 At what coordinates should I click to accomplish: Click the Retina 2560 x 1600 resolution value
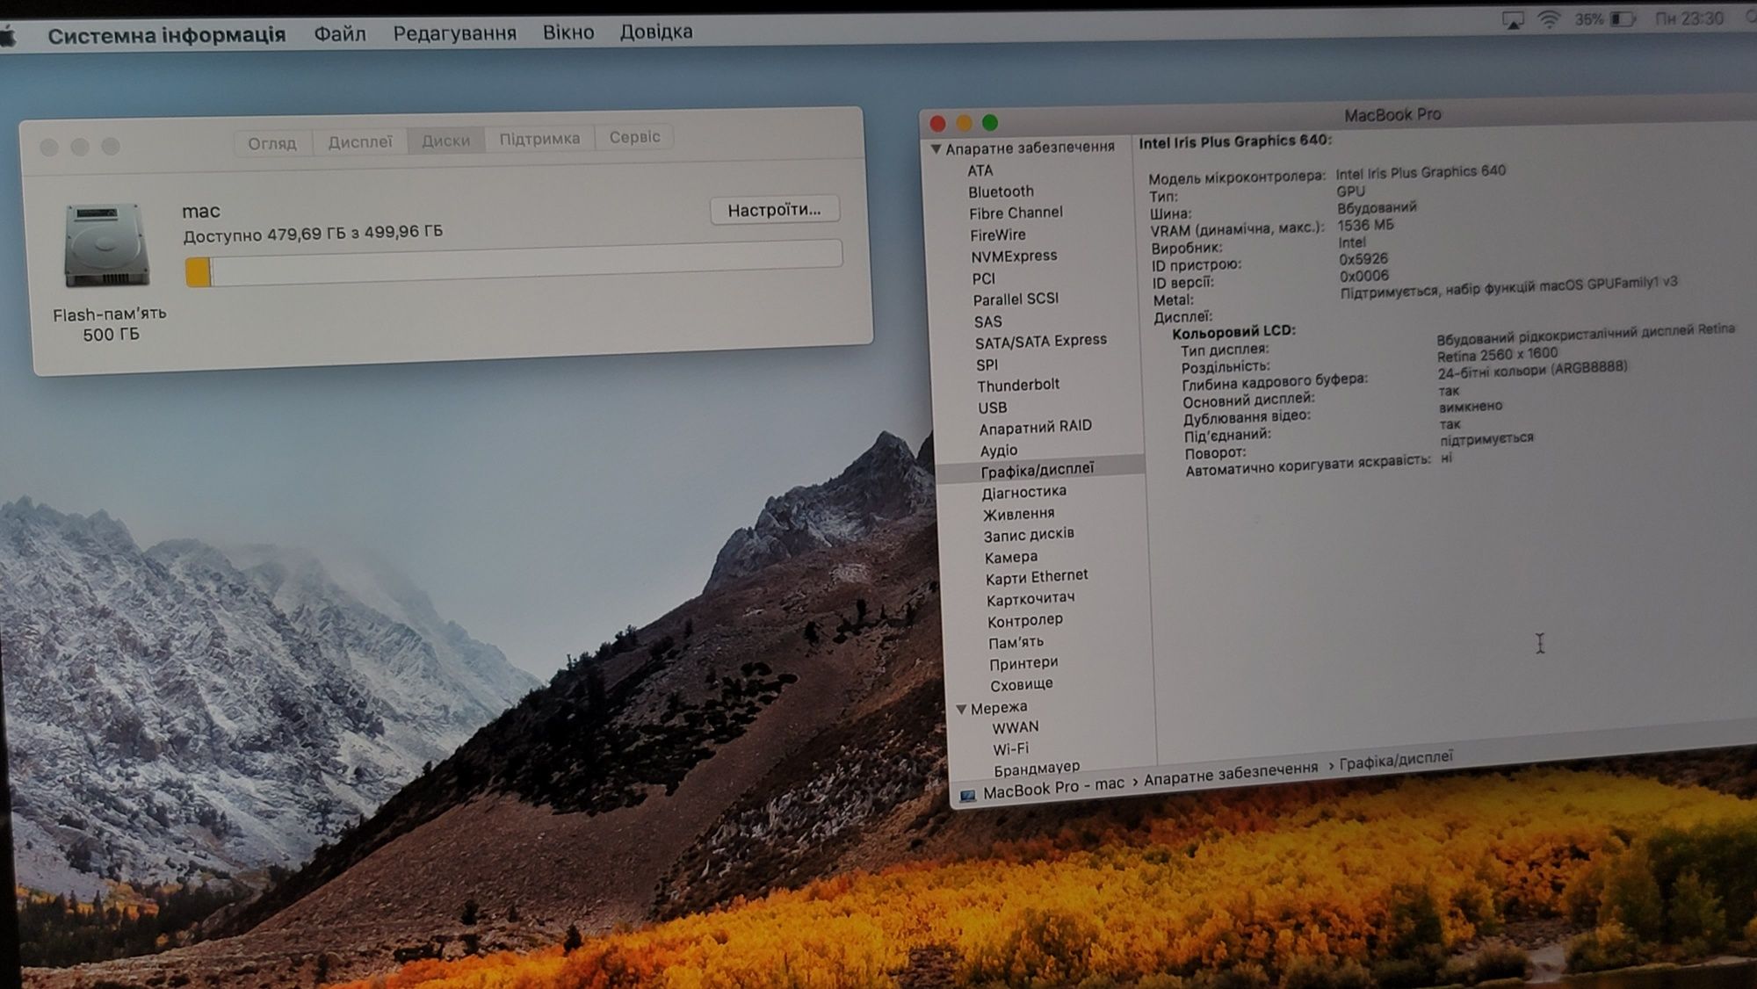click(1497, 355)
